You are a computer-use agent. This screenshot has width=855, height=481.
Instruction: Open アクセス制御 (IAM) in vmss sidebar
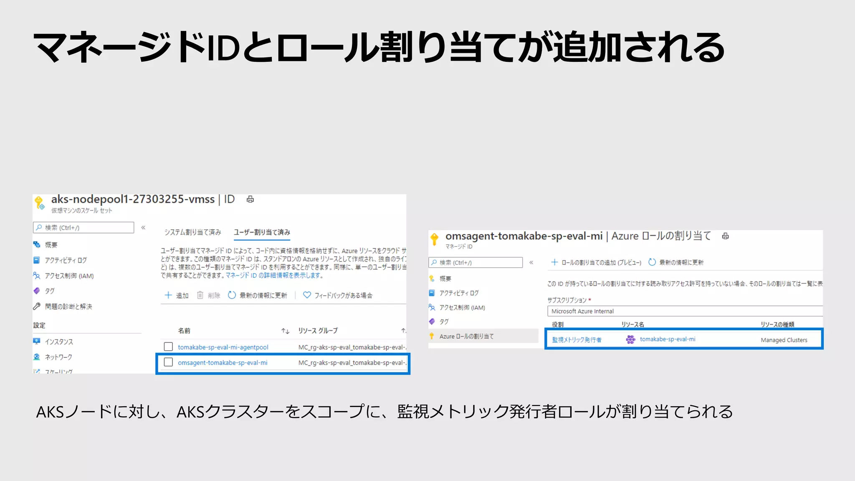tap(69, 276)
